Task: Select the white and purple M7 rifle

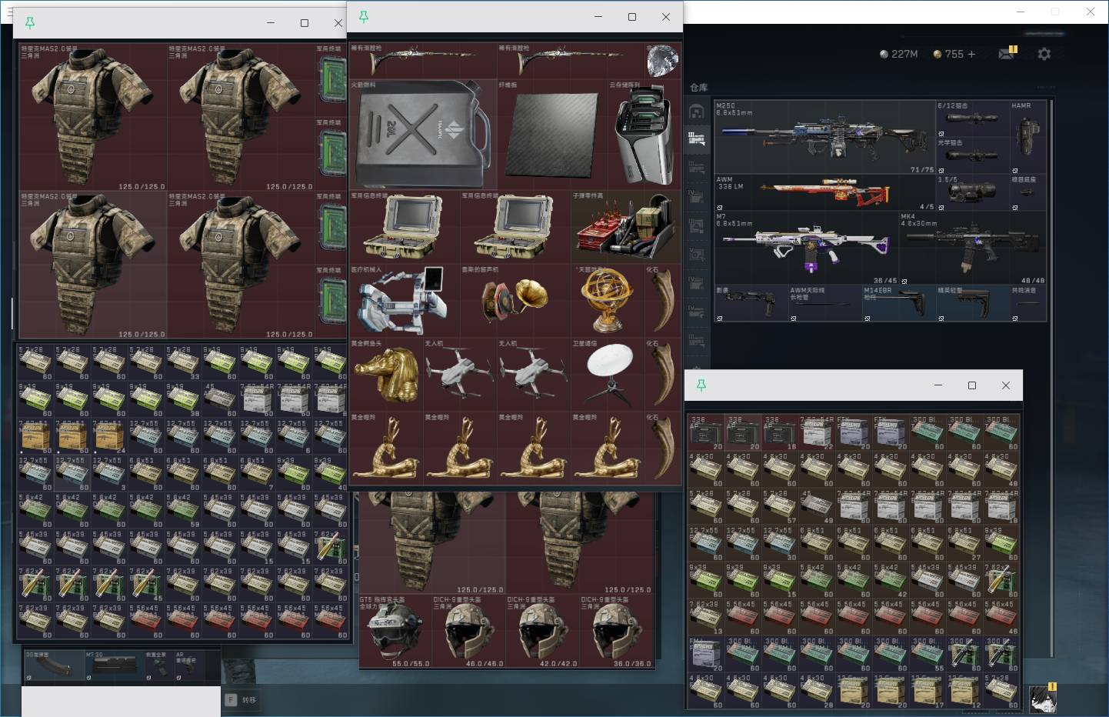Action: click(807, 248)
